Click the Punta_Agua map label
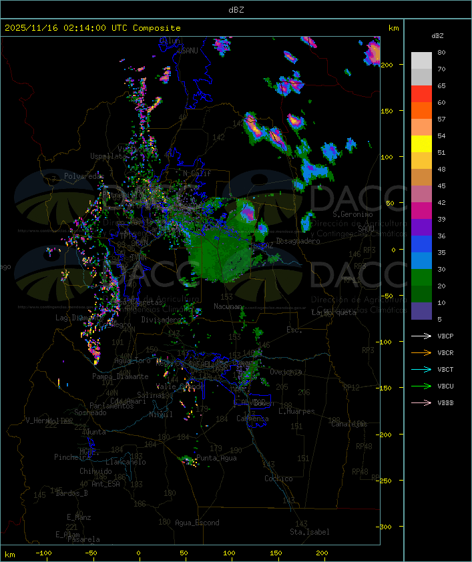Image resolution: width=472 pixels, height=562 pixels. (x=216, y=458)
